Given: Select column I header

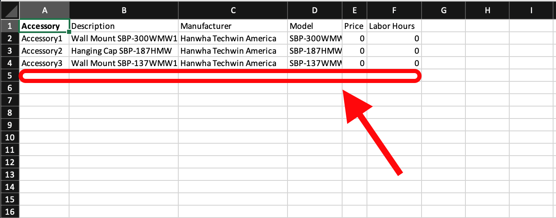Looking at the screenshot, I should (x=532, y=11).
